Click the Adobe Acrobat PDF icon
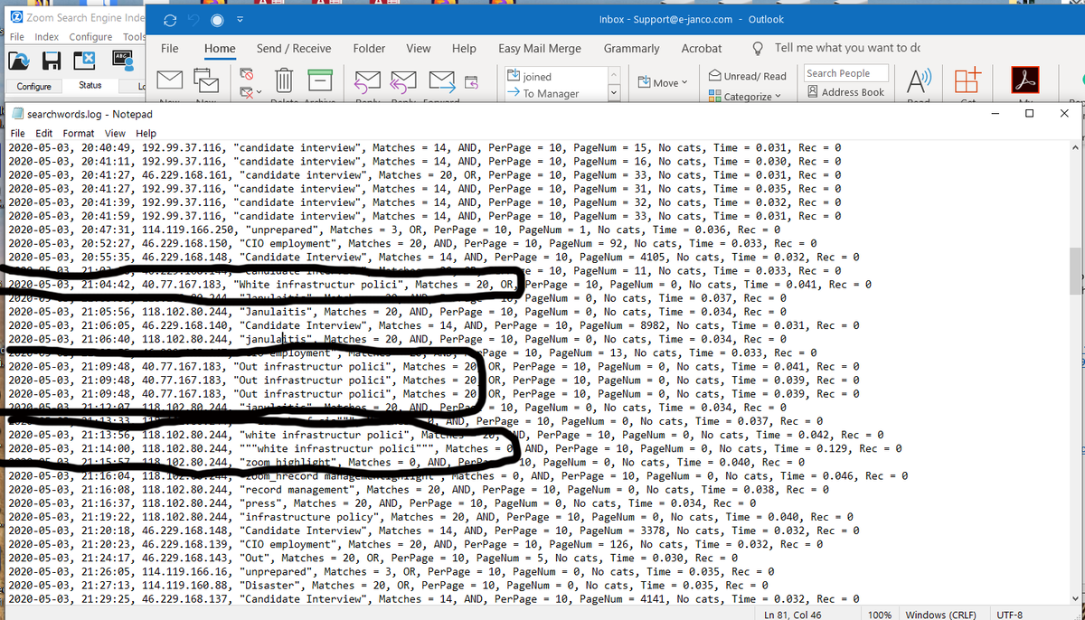Viewport: 1085px width, 620px height. point(1026,81)
